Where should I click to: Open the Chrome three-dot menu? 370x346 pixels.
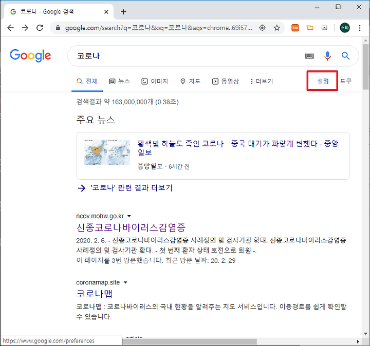pyautogui.click(x=360, y=28)
